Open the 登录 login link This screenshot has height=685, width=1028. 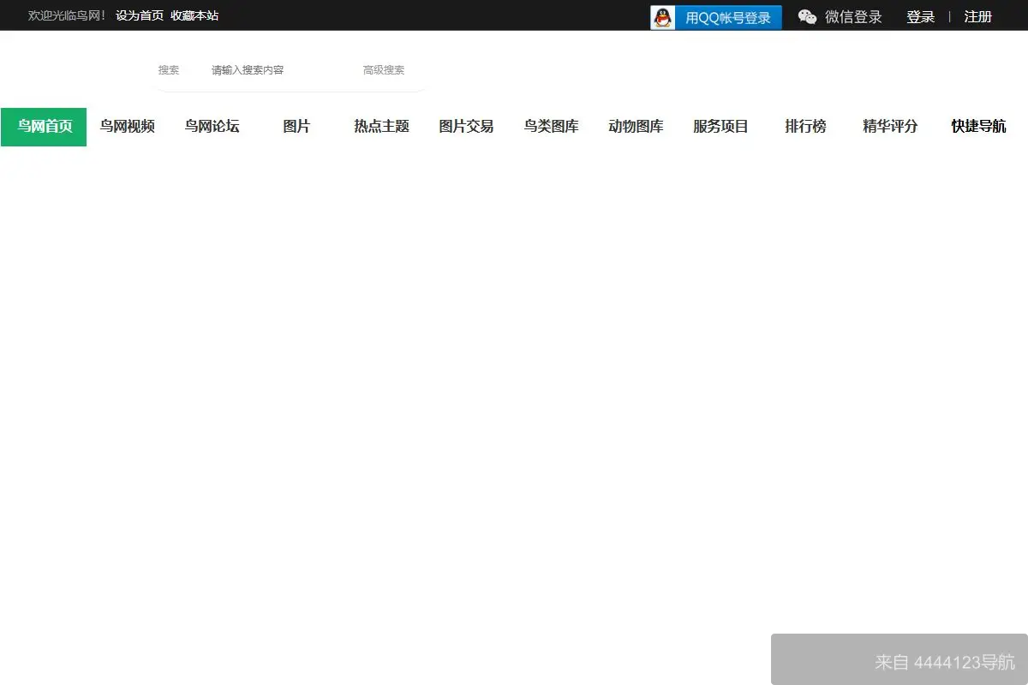pyautogui.click(x=920, y=16)
